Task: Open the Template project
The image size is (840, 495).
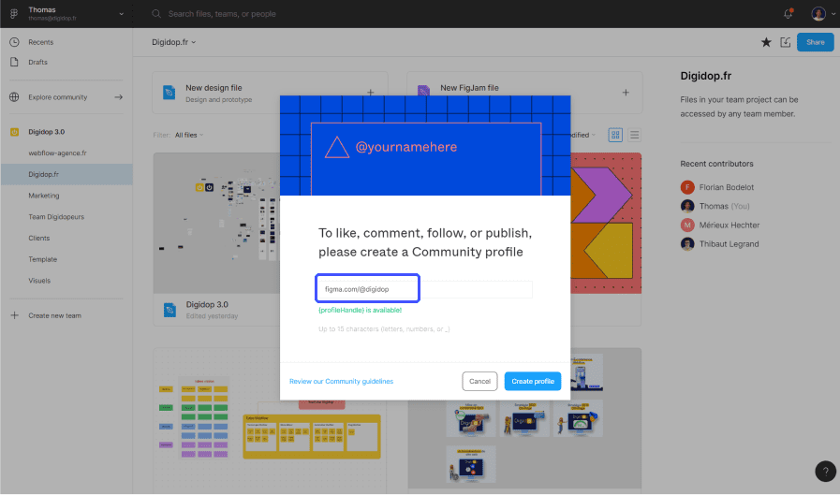Action: point(42,259)
